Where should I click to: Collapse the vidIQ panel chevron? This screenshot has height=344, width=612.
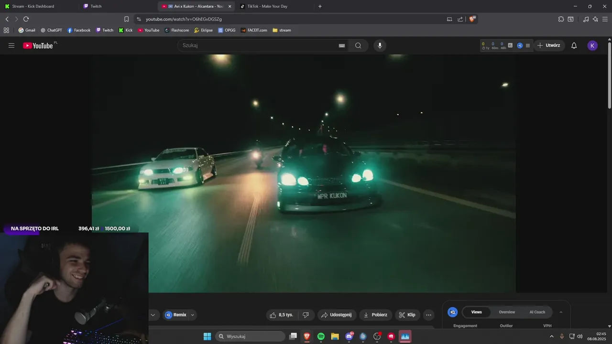pyautogui.click(x=561, y=312)
